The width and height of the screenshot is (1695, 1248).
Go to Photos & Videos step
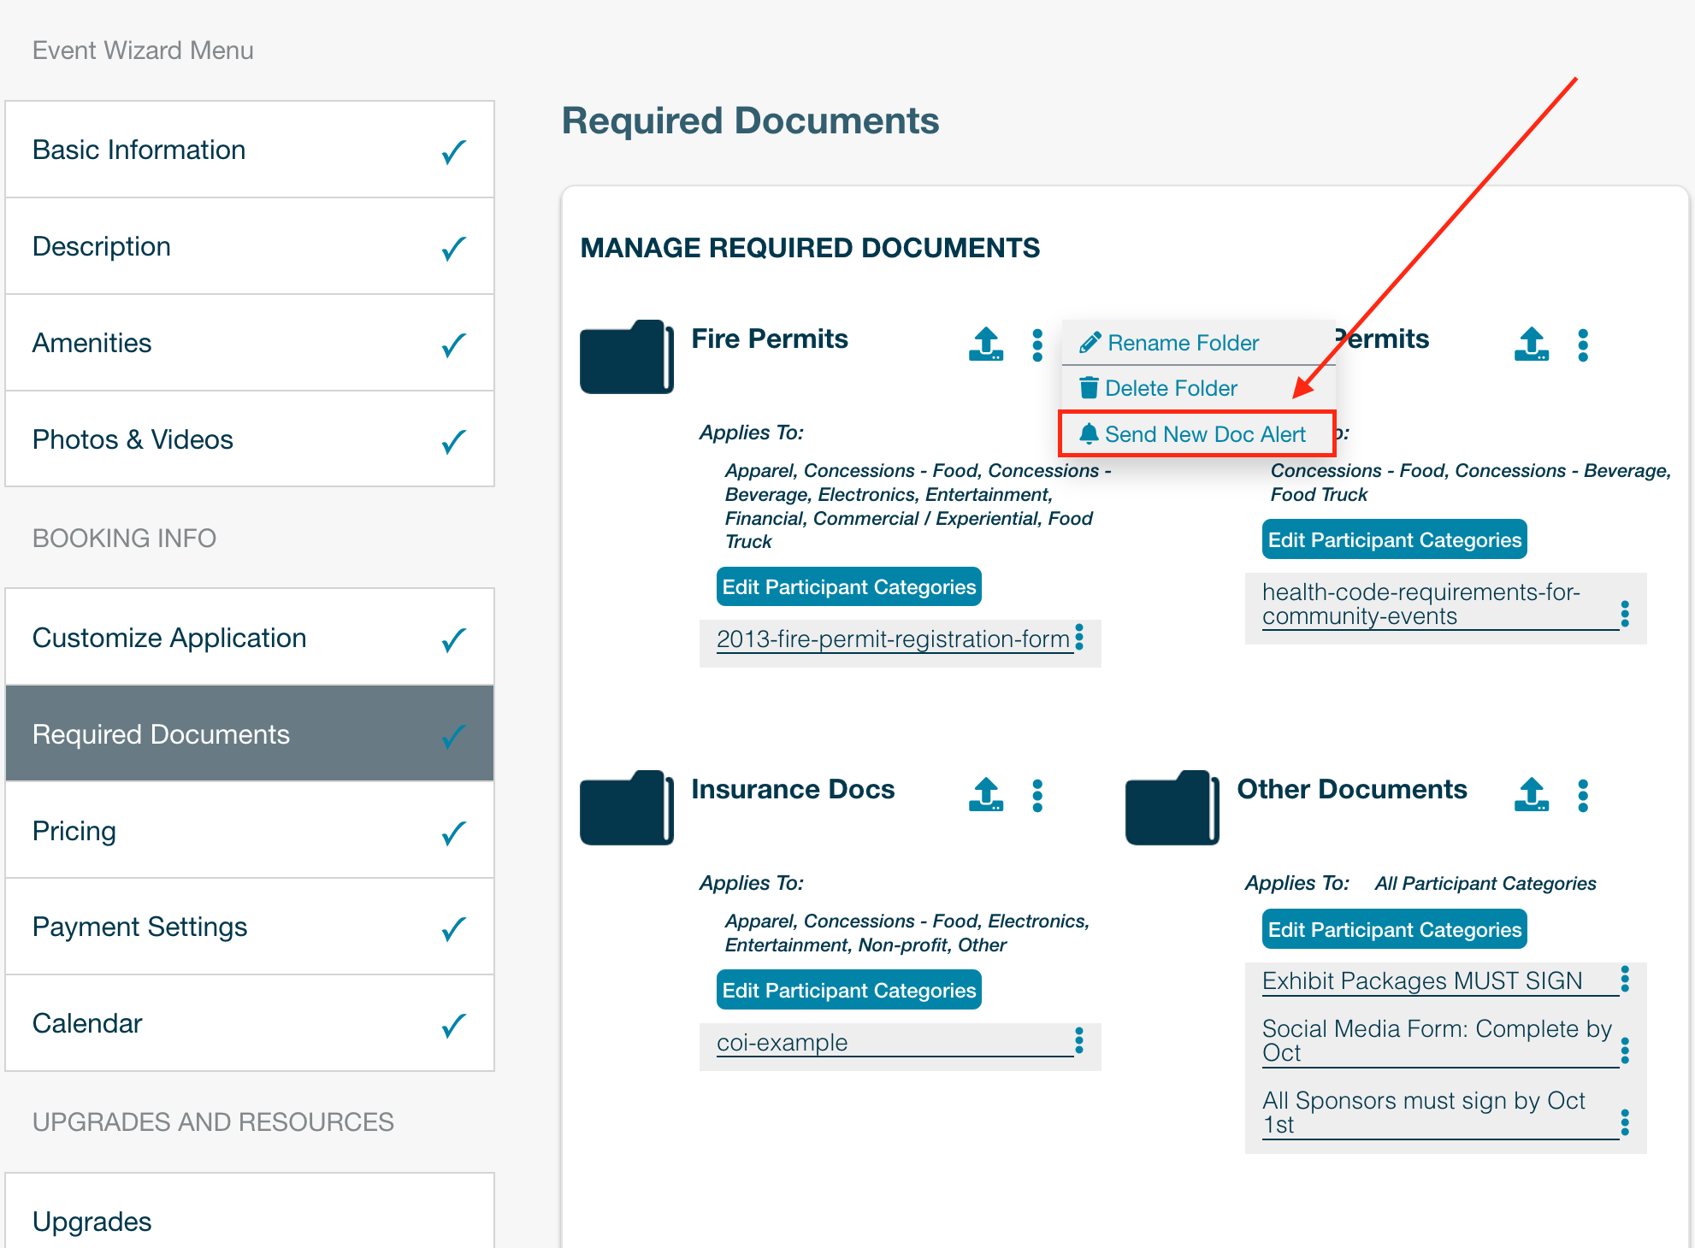click(x=250, y=439)
